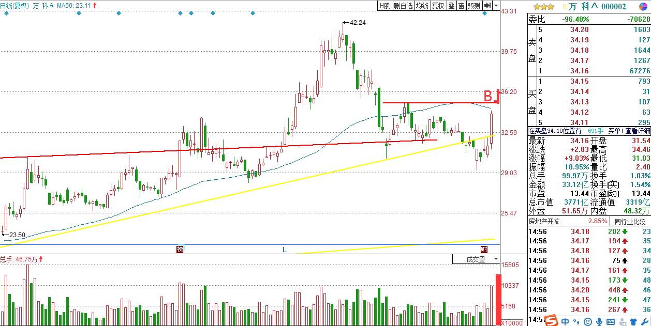Click sell level 1 price 34.16
651x326 pixels.
pyautogui.click(x=579, y=71)
